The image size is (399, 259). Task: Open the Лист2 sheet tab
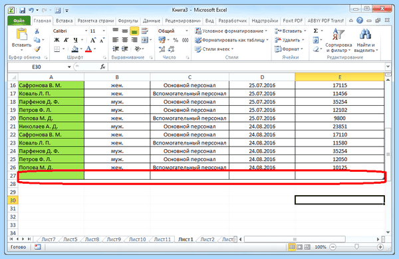point(207,240)
